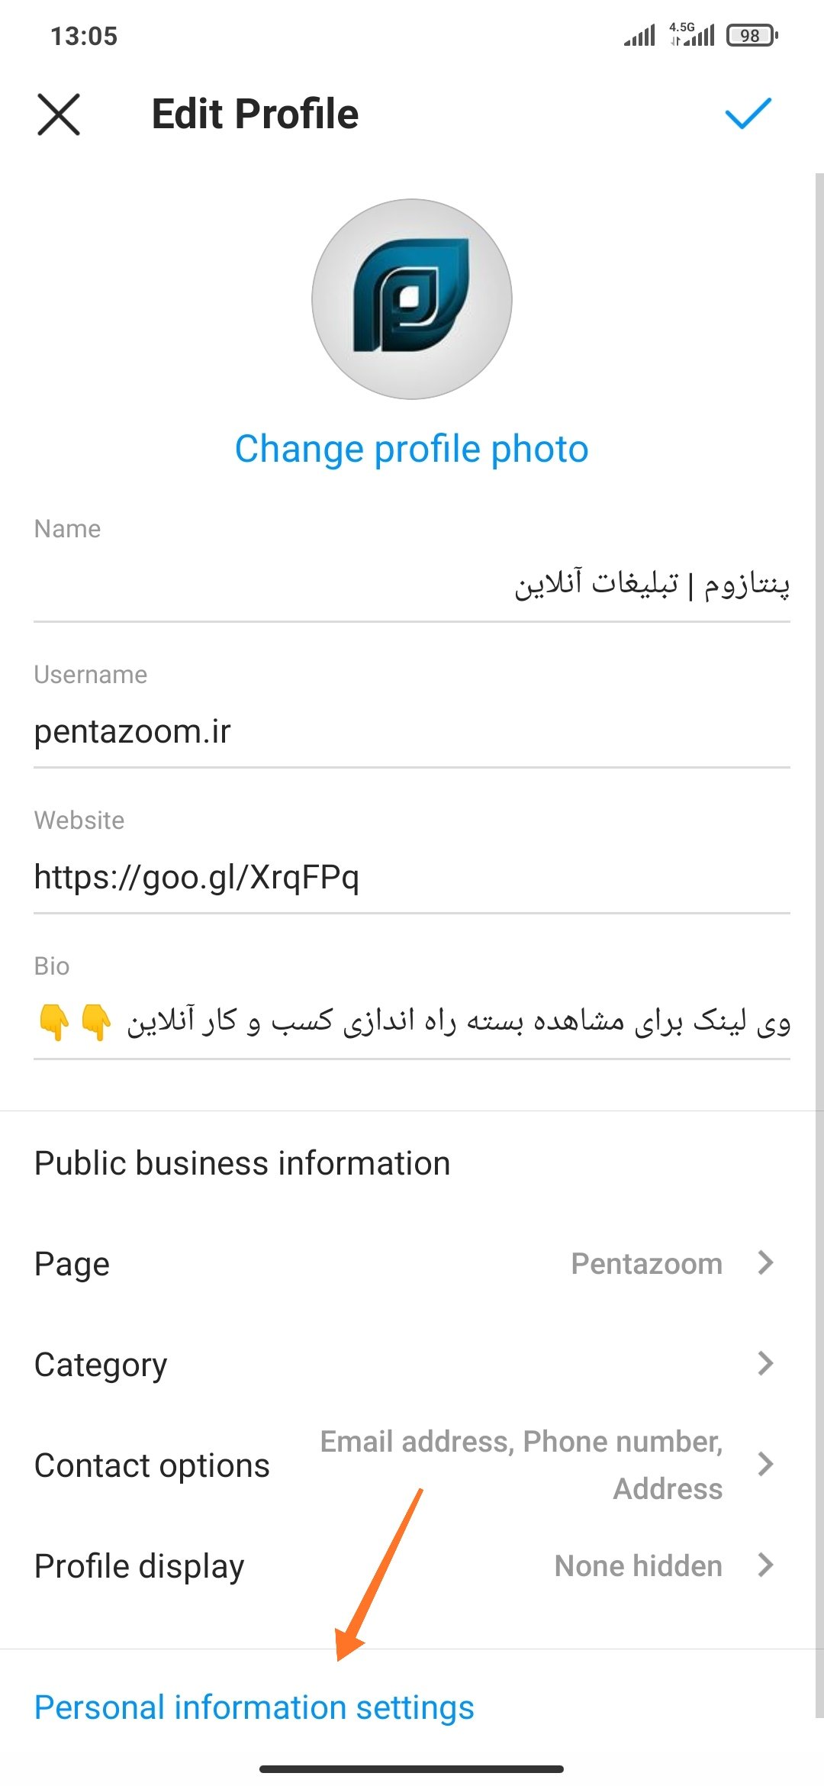
Task: Edit the Website URL field
Action: pyautogui.click(x=412, y=877)
